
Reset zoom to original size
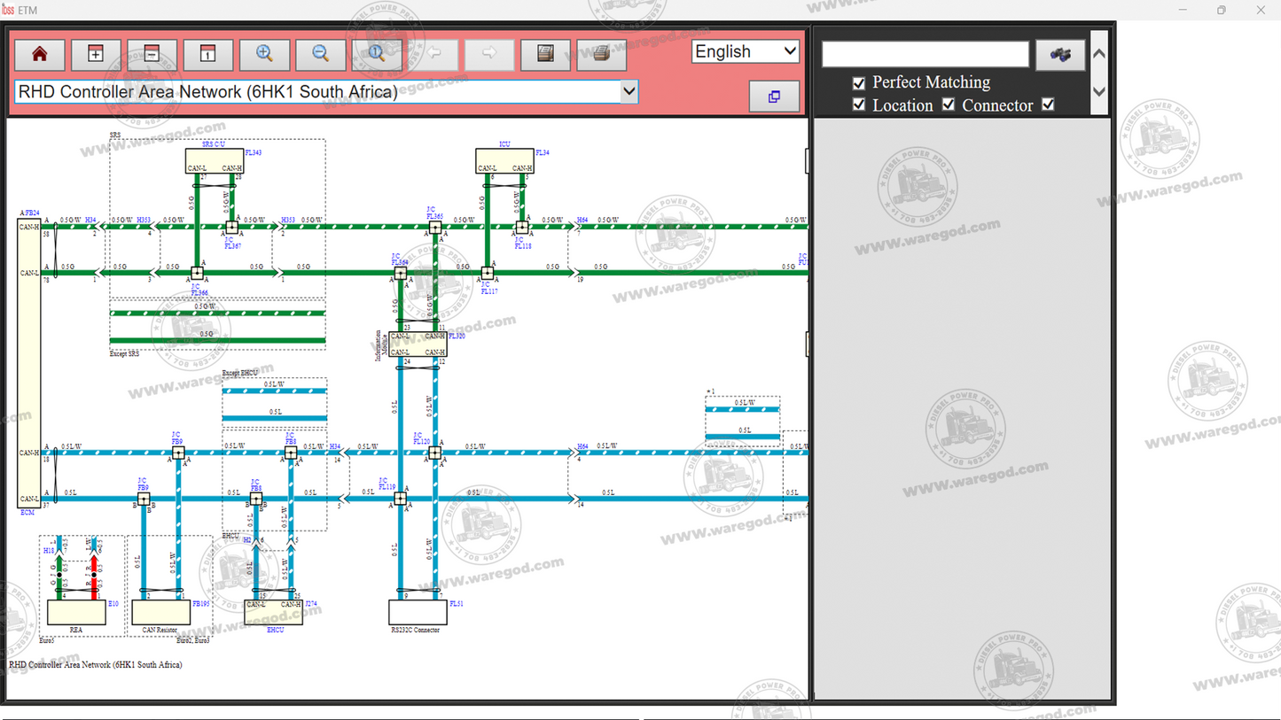click(x=377, y=55)
